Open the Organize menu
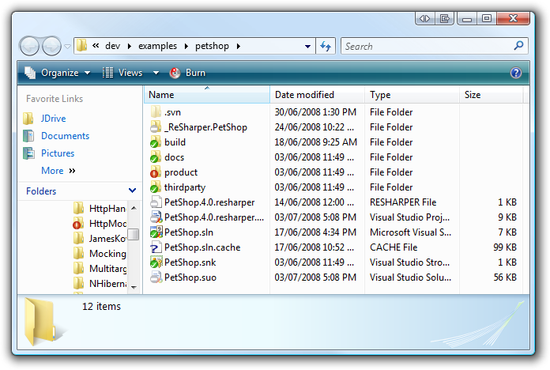Viewport: 550px width, 370px height. [58, 73]
